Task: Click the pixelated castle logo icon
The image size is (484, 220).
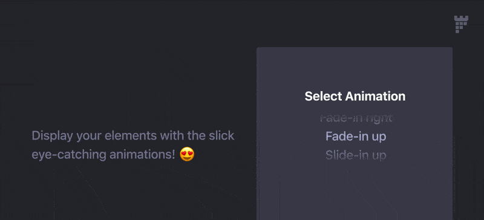Action: 461,24
